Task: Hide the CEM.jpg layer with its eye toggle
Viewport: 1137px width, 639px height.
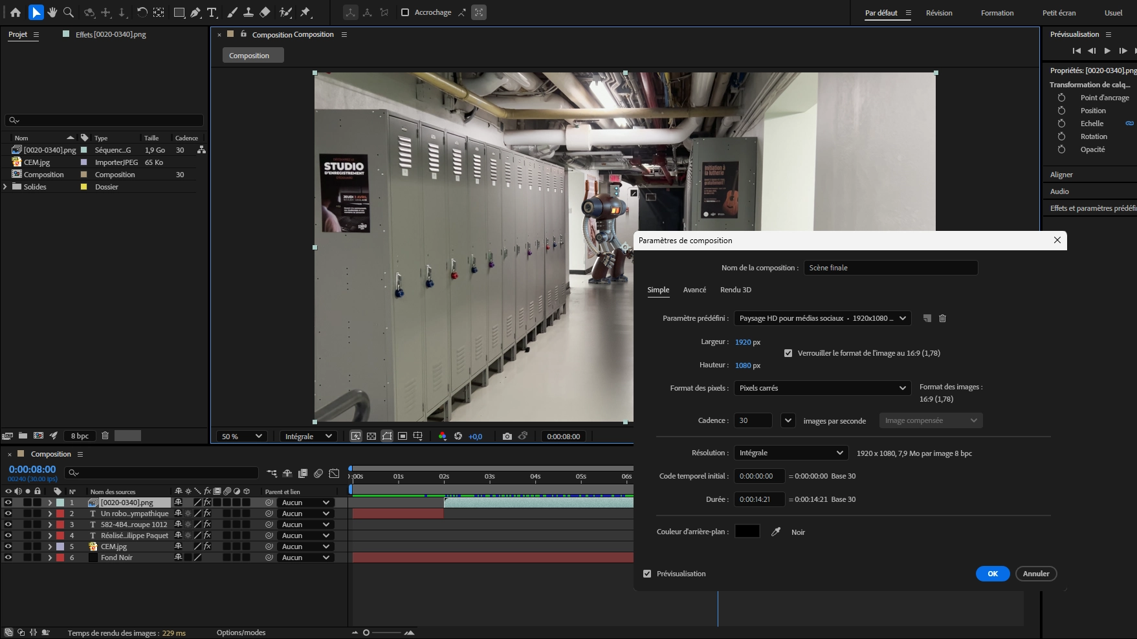Action: (8, 546)
